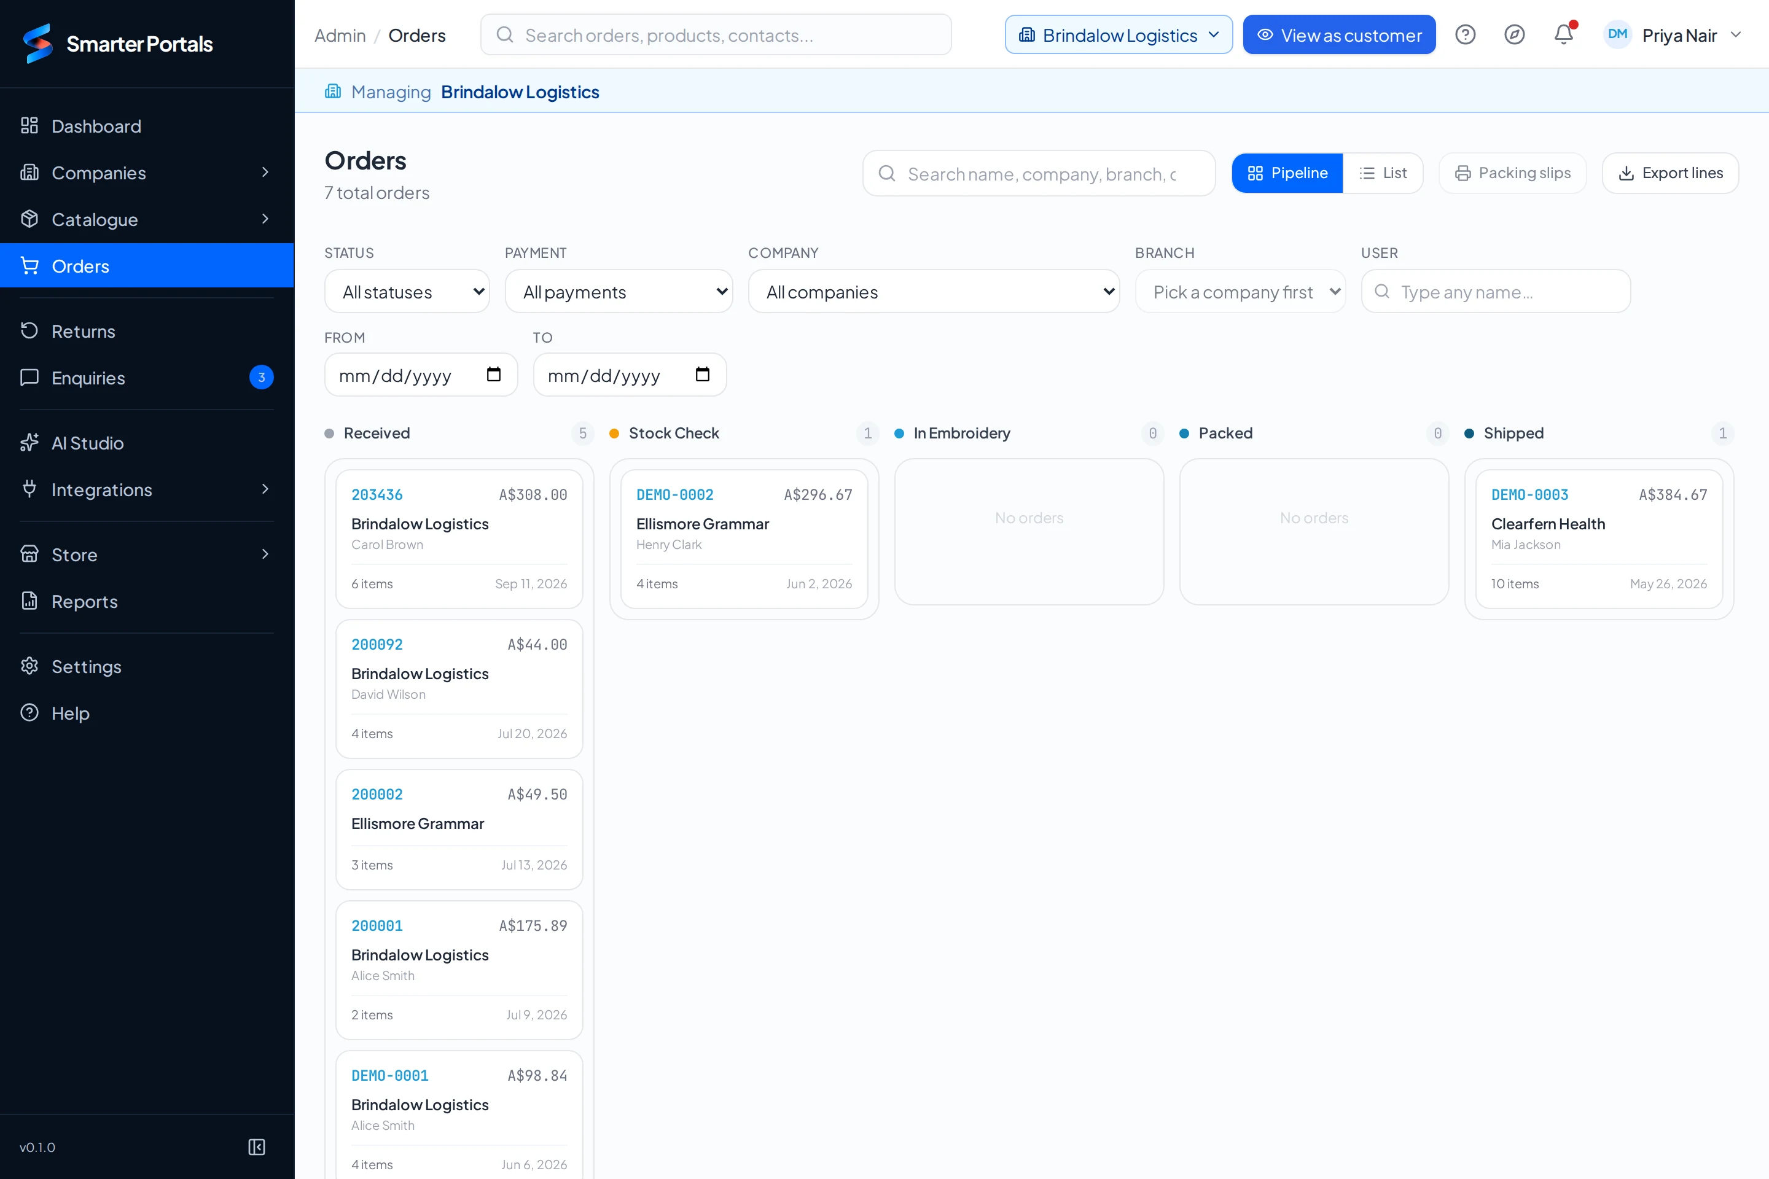The width and height of the screenshot is (1769, 1179).
Task: Open calendar picker in FROM date field
Action: click(493, 375)
